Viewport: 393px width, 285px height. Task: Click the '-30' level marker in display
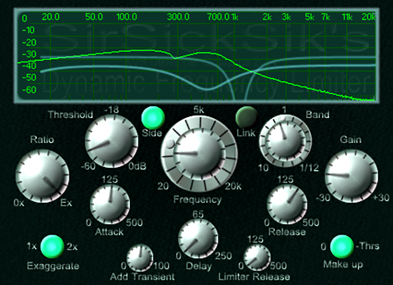tap(29, 54)
